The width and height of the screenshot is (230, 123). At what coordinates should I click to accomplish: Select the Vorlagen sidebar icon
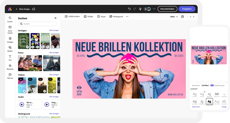[x=10, y=39]
